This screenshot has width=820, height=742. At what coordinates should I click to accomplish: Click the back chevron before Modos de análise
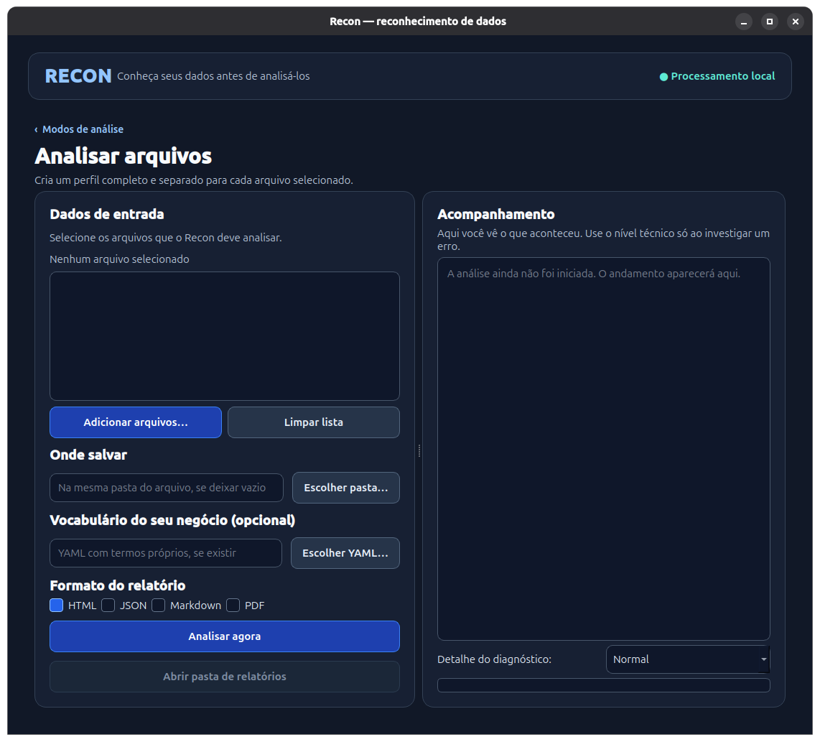[x=36, y=130]
